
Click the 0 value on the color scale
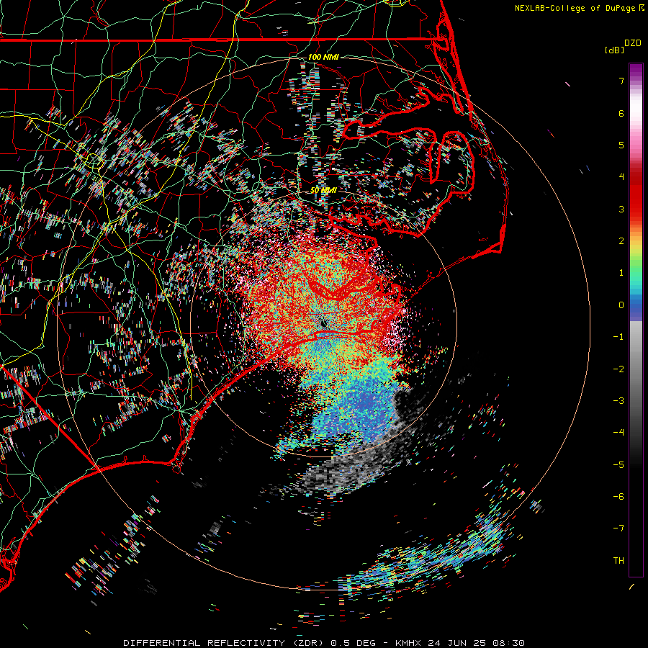(621, 305)
